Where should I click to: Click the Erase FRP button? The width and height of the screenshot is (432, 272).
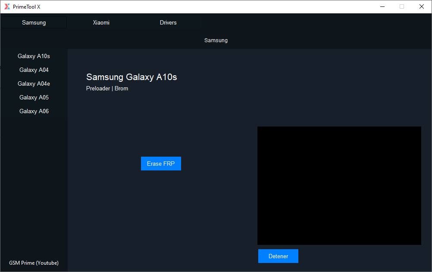tap(161, 164)
